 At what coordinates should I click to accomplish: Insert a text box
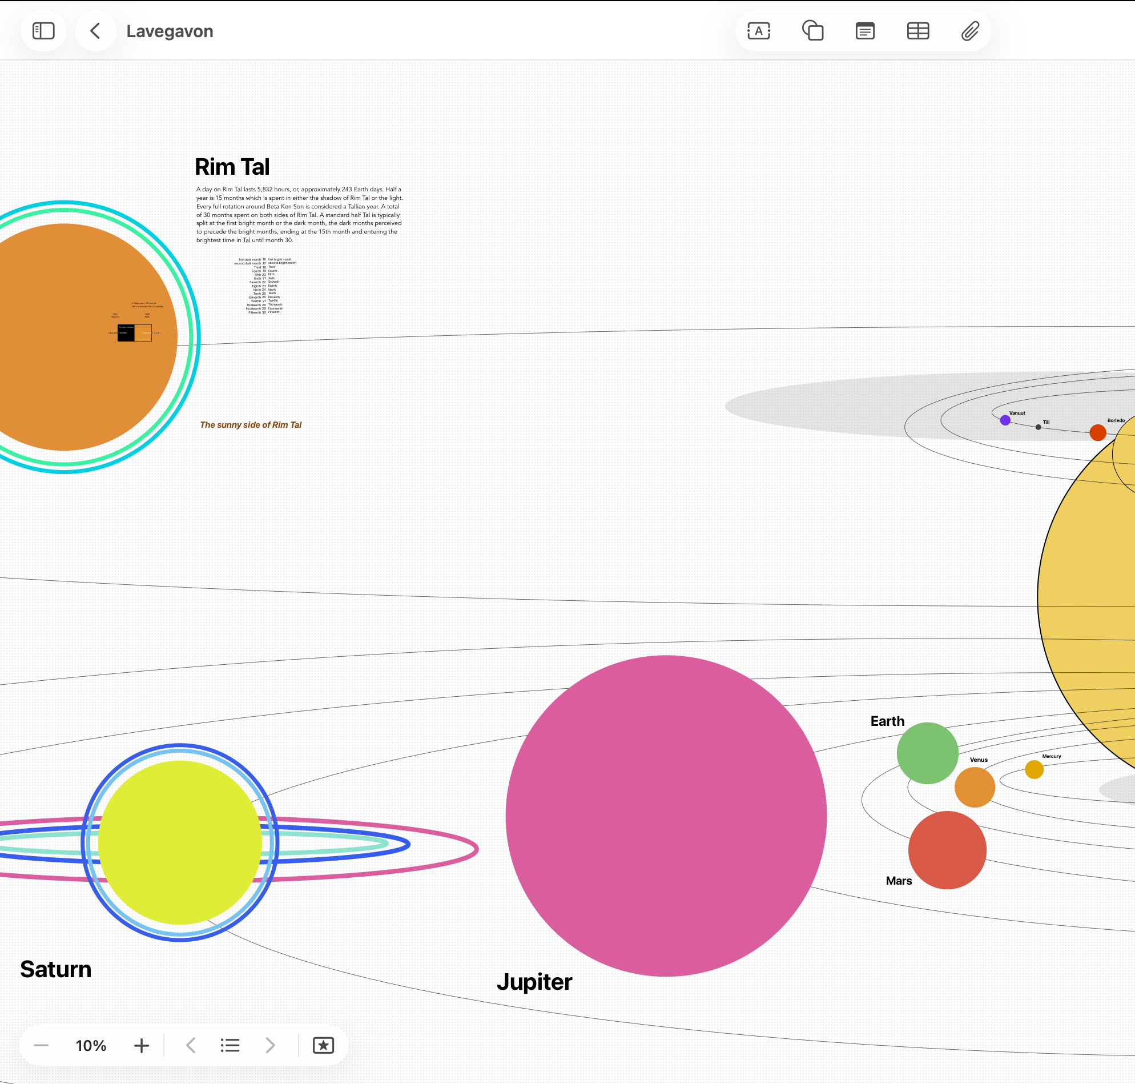click(758, 31)
